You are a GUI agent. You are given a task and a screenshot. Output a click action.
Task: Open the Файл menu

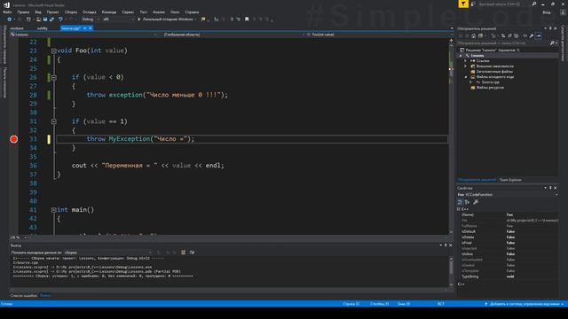[7, 12]
